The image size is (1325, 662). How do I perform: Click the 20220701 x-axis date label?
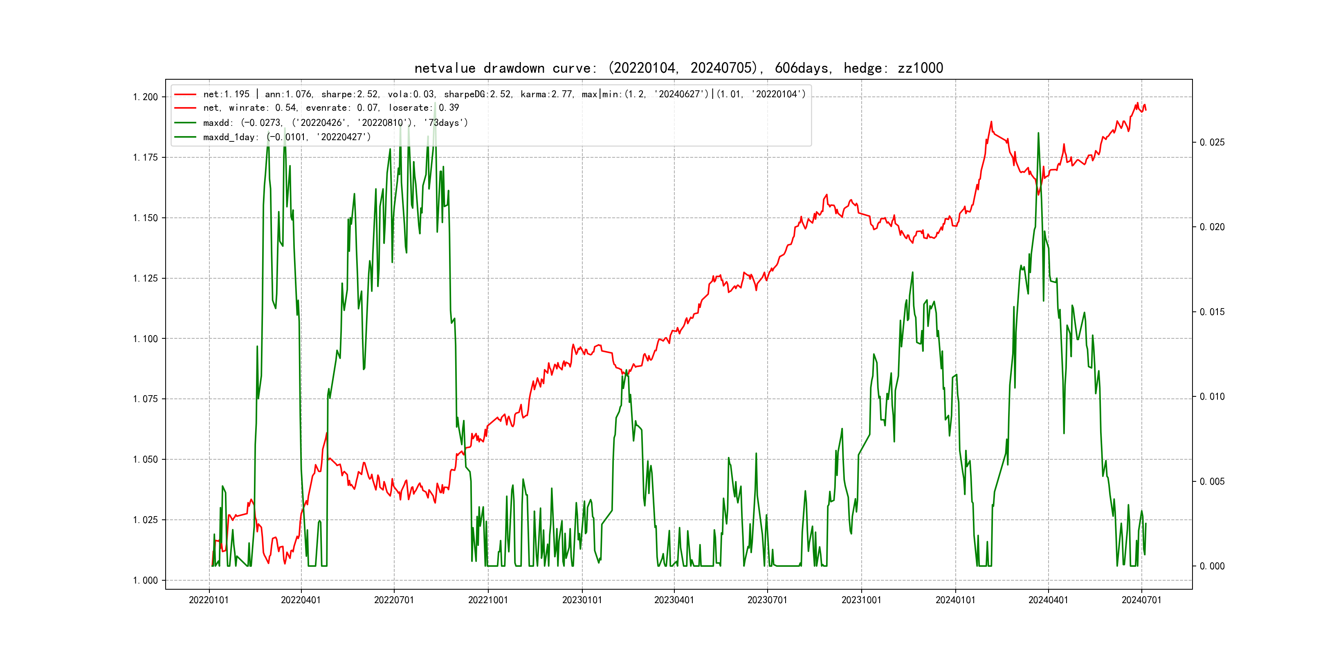click(394, 600)
